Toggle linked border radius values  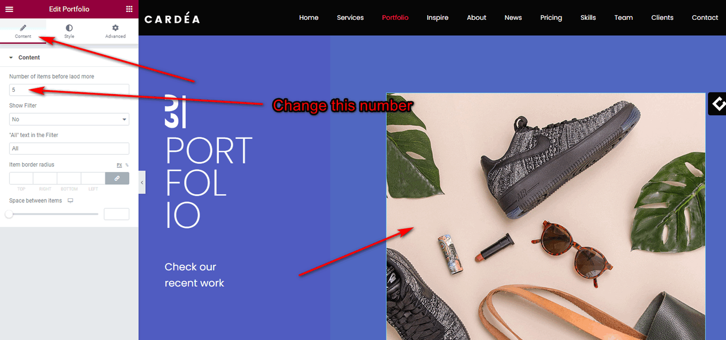click(117, 178)
